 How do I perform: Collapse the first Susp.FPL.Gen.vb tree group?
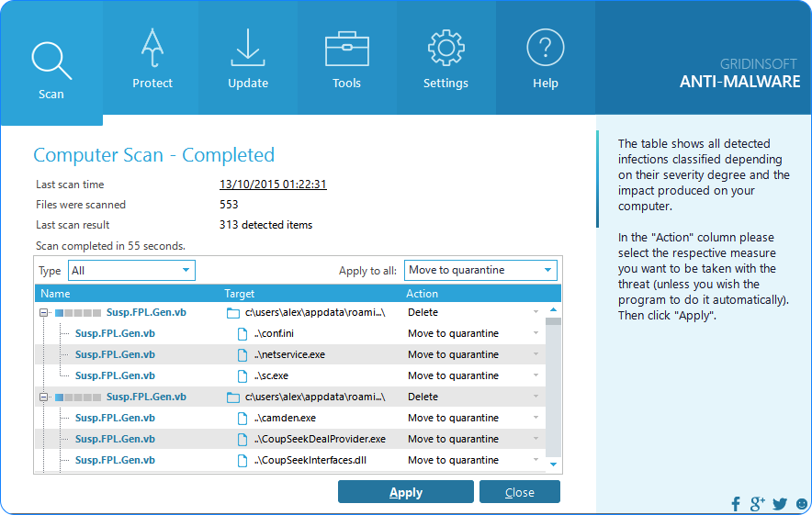pyautogui.click(x=43, y=313)
